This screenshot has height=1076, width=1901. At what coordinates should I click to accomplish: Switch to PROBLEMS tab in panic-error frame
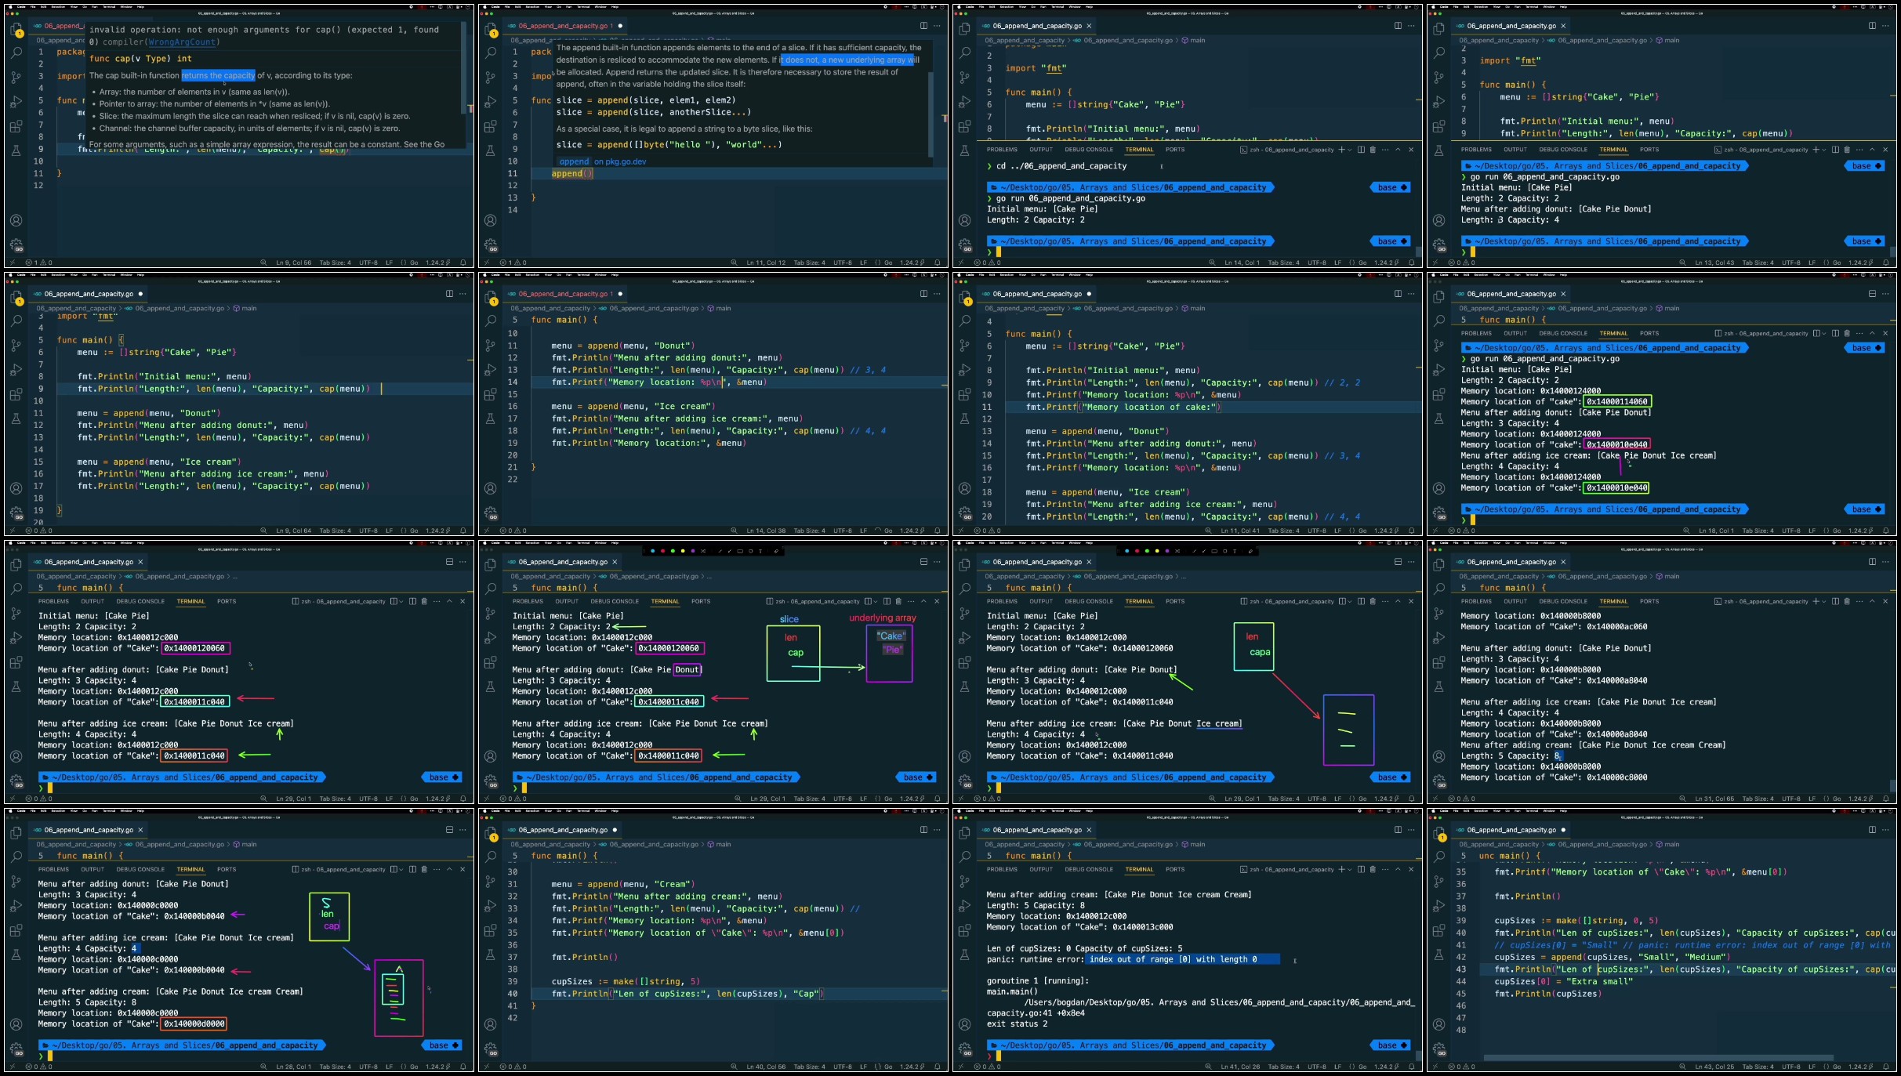coord(1002,869)
